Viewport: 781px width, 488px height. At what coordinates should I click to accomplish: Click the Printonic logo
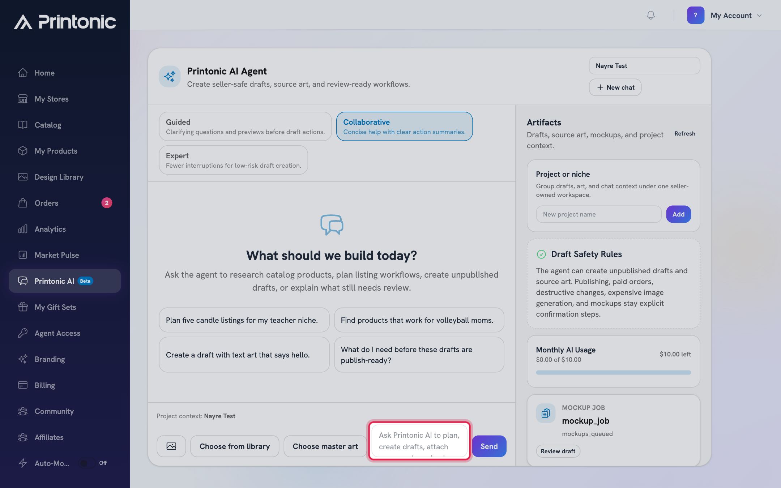pos(65,22)
